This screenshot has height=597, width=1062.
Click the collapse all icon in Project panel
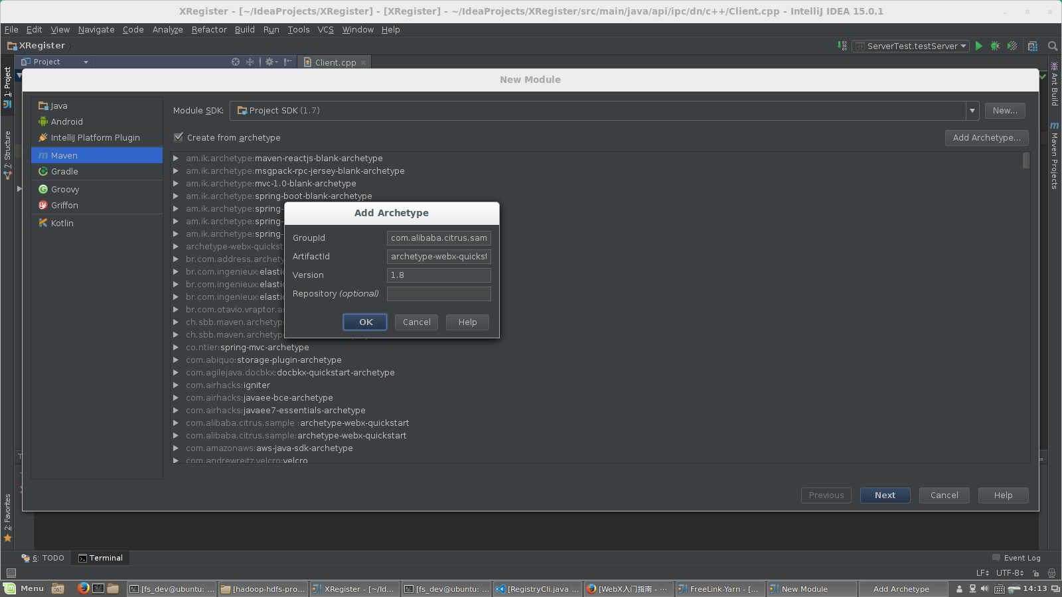point(250,62)
